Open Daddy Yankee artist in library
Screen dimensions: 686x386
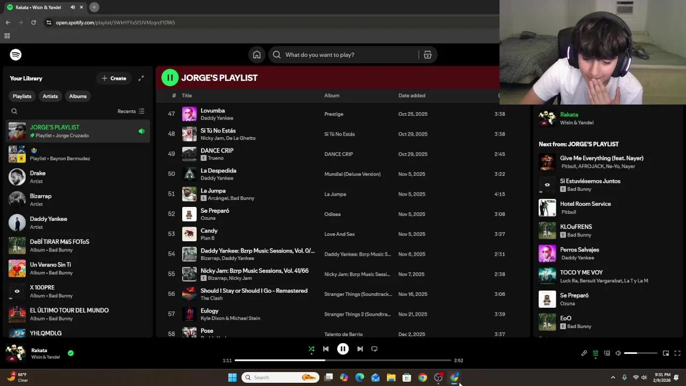click(78, 223)
